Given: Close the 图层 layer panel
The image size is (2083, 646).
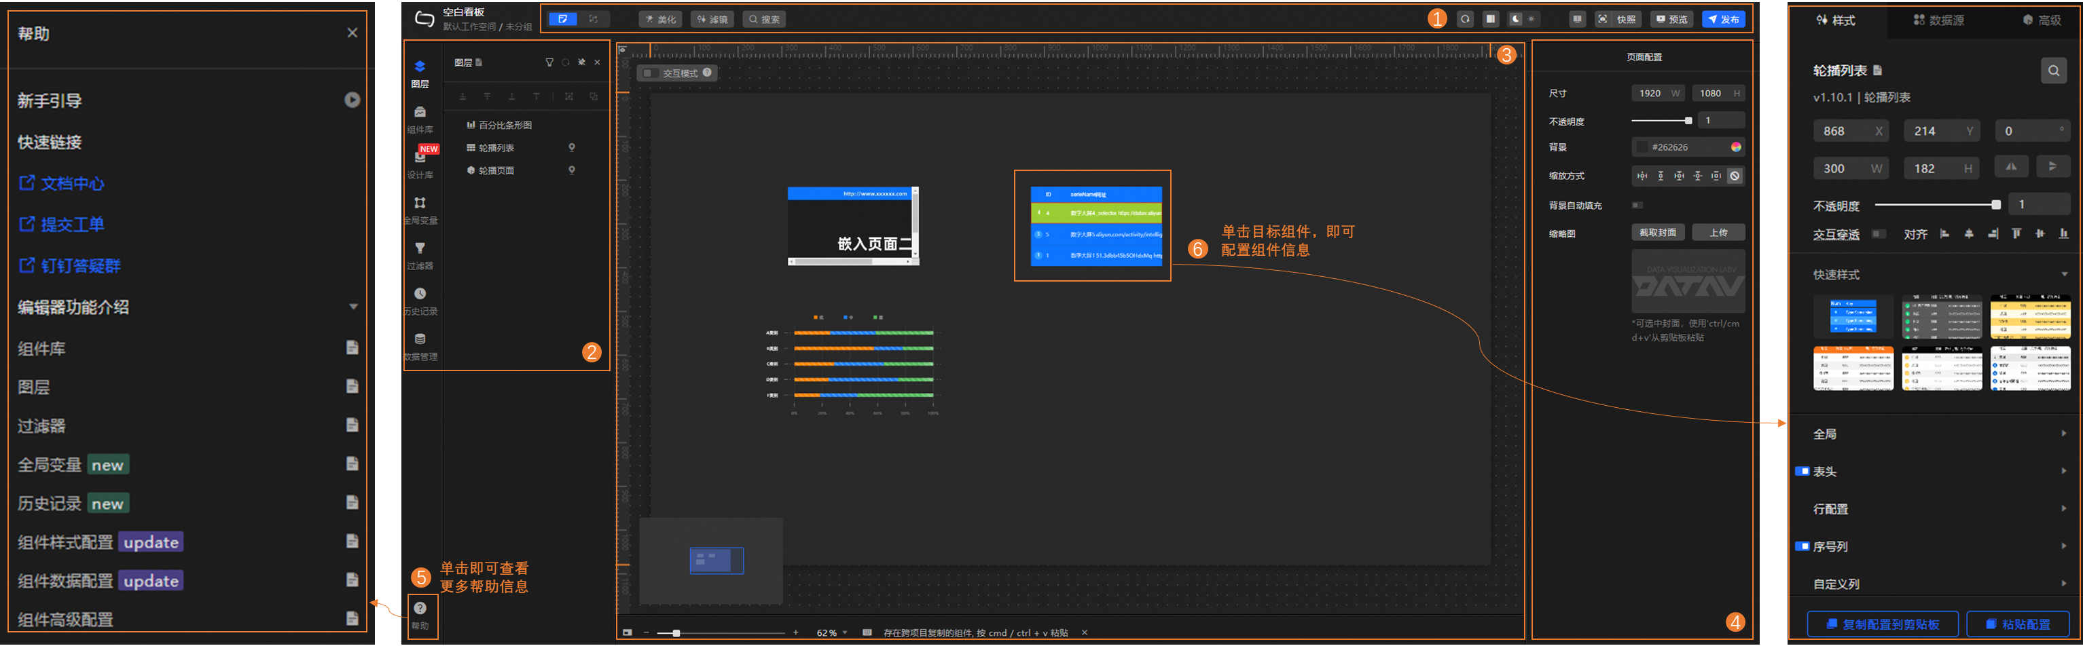Looking at the screenshot, I should point(598,62).
